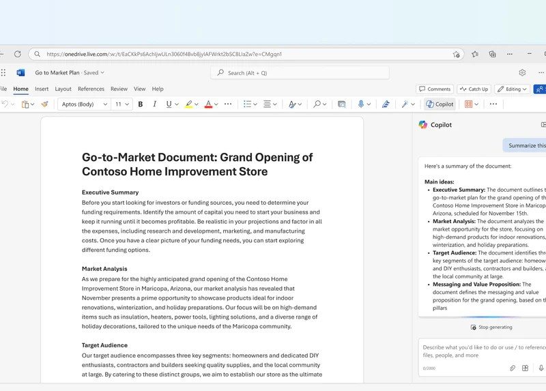Apply red font color
This screenshot has height=391, width=546.
(208, 104)
